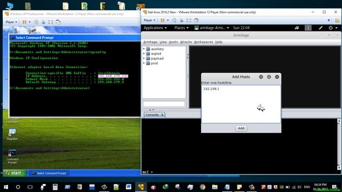Pause the Kali virtual machine
342x192 pixels.
[x=162, y=20]
